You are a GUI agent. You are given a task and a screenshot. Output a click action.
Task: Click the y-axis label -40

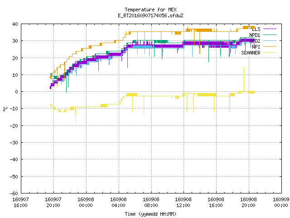[14, 159]
